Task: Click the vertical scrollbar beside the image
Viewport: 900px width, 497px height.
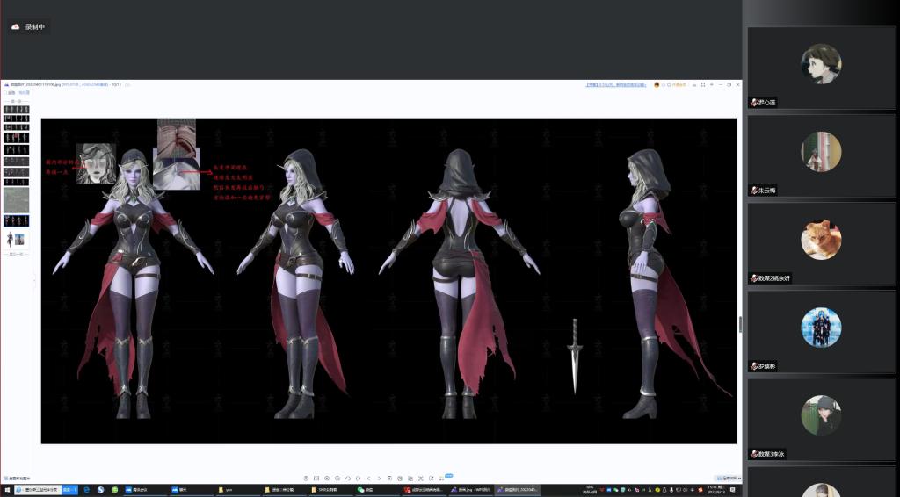Action: [739, 324]
